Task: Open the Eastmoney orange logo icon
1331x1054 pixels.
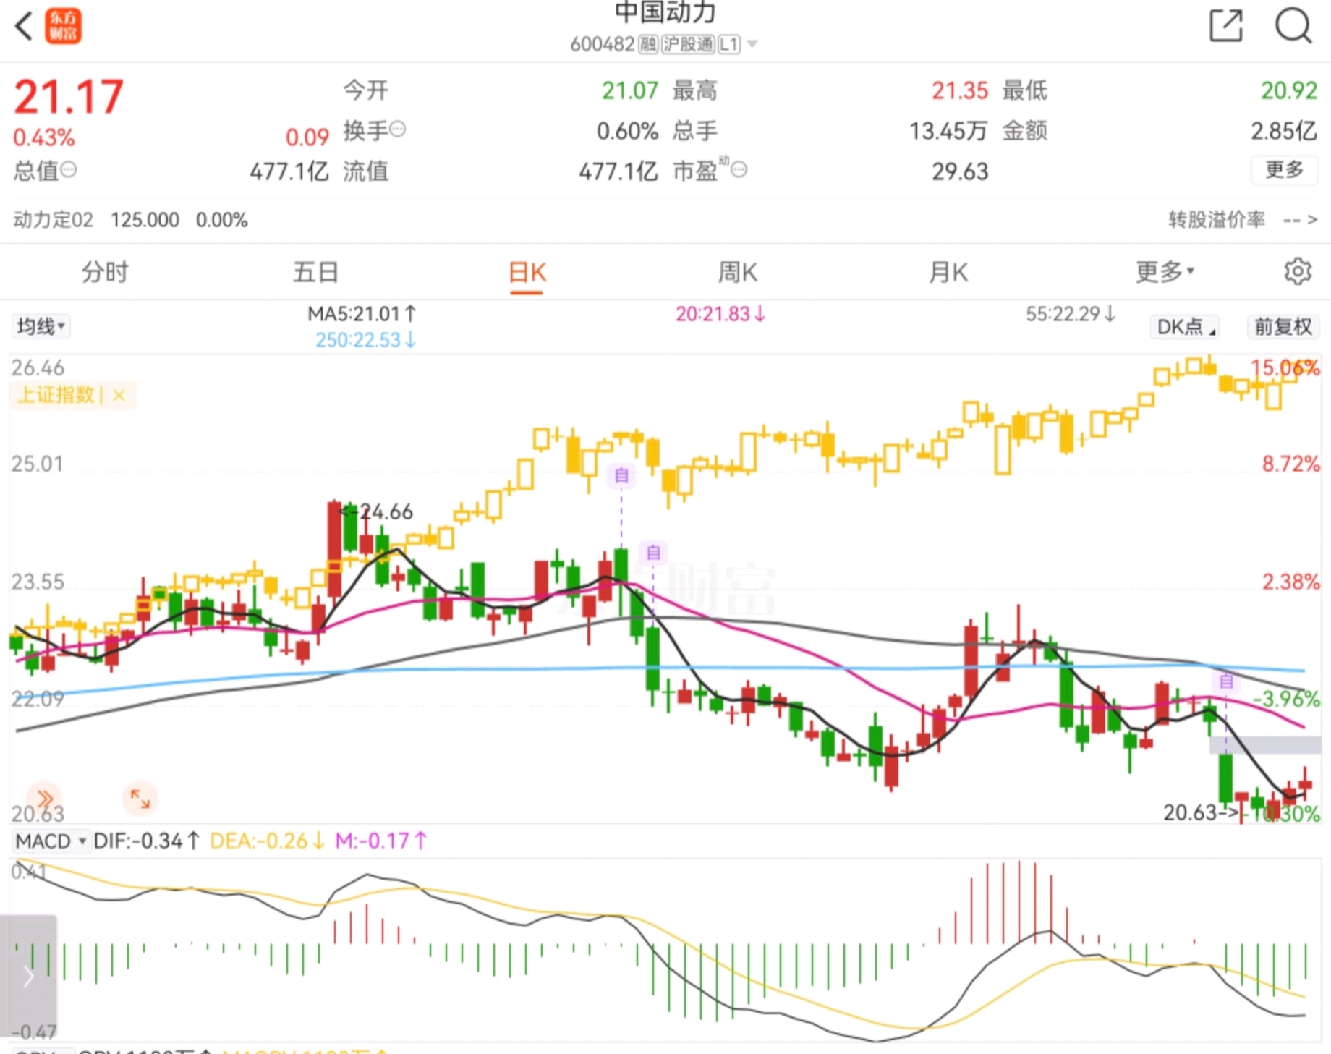Action: [x=64, y=27]
